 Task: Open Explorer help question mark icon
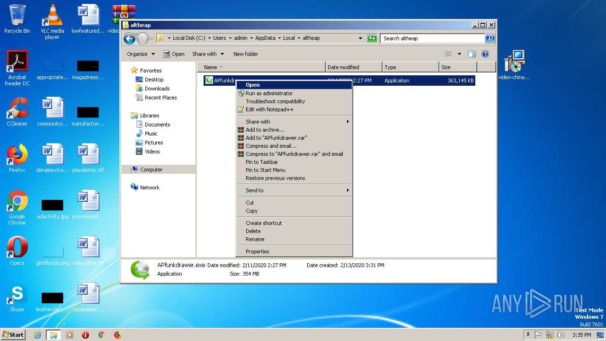[x=485, y=54]
